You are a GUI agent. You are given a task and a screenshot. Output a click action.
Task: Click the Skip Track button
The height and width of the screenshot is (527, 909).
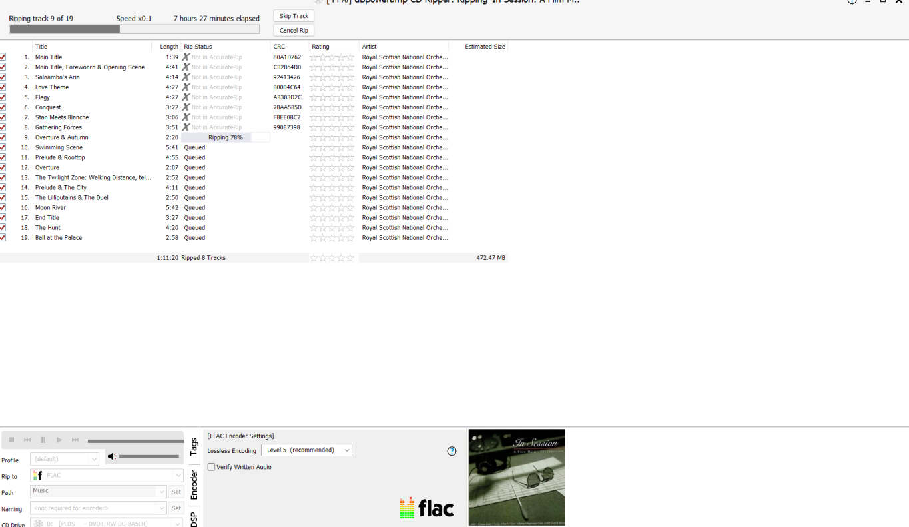[294, 16]
